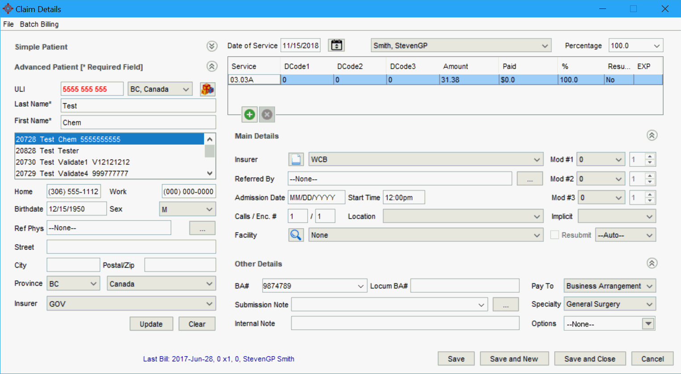681x374 pixels.
Task: Browse Ref Phys with ellipsis button
Action: coord(202,228)
